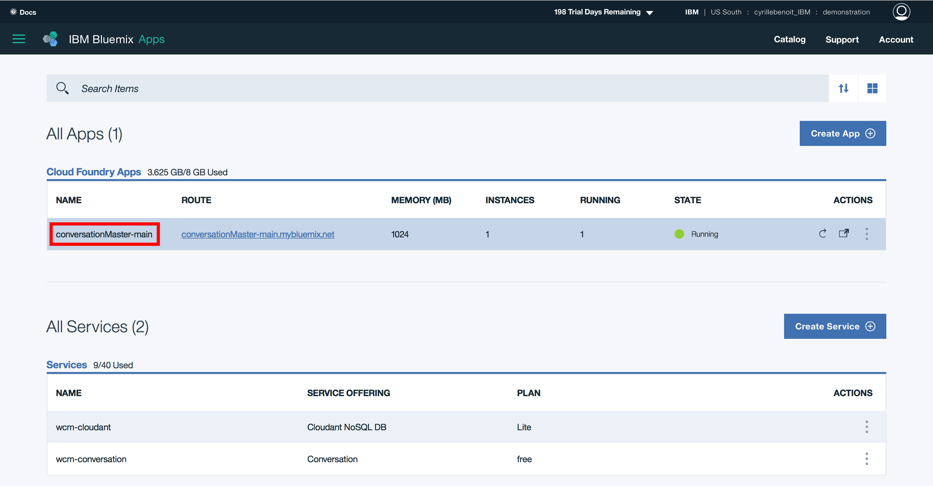Viewport: 933px width, 486px height.
Task: Open actions menu for wcm-conversation
Action: tap(866, 458)
